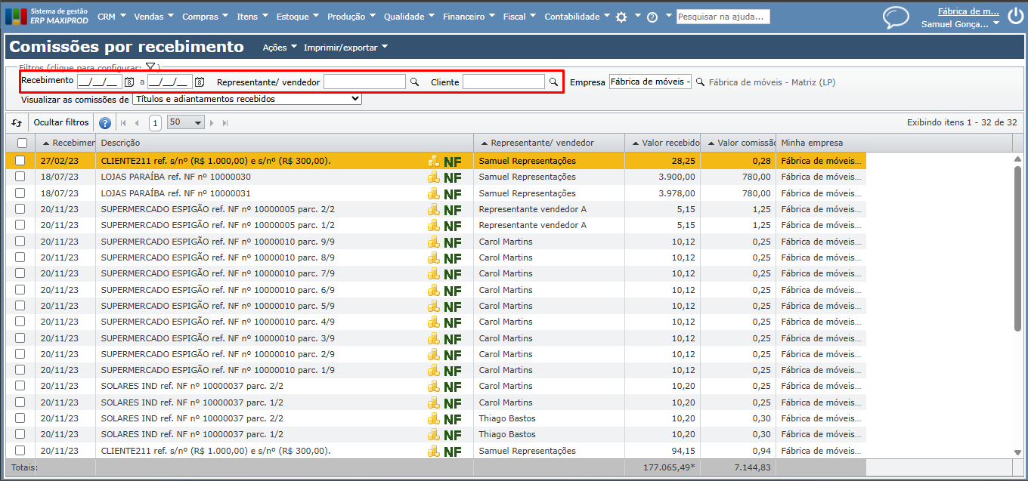
Task: Click the refresh icon in grid toolbar
Action: click(16, 123)
